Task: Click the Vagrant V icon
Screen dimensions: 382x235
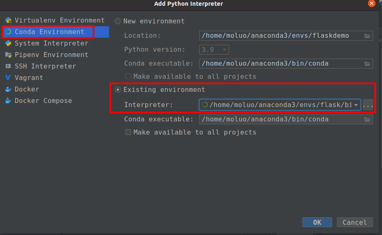Action: (8, 78)
